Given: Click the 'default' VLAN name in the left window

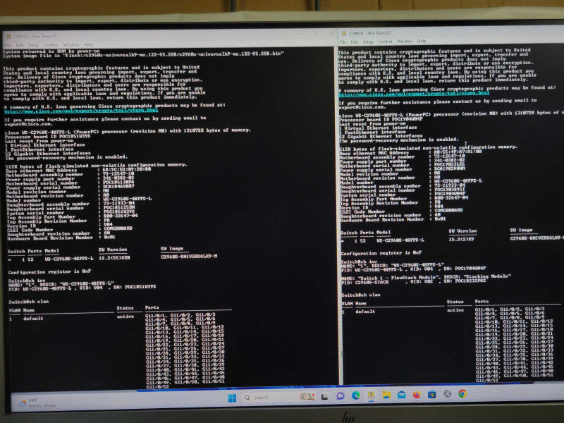Looking at the screenshot, I should pyautogui.click(x=33, y=319).
